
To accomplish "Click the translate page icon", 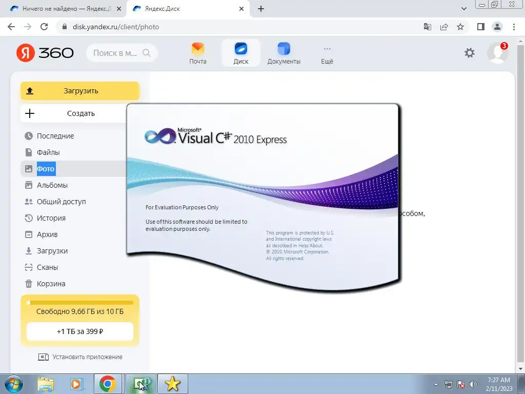I will [428, 27].
